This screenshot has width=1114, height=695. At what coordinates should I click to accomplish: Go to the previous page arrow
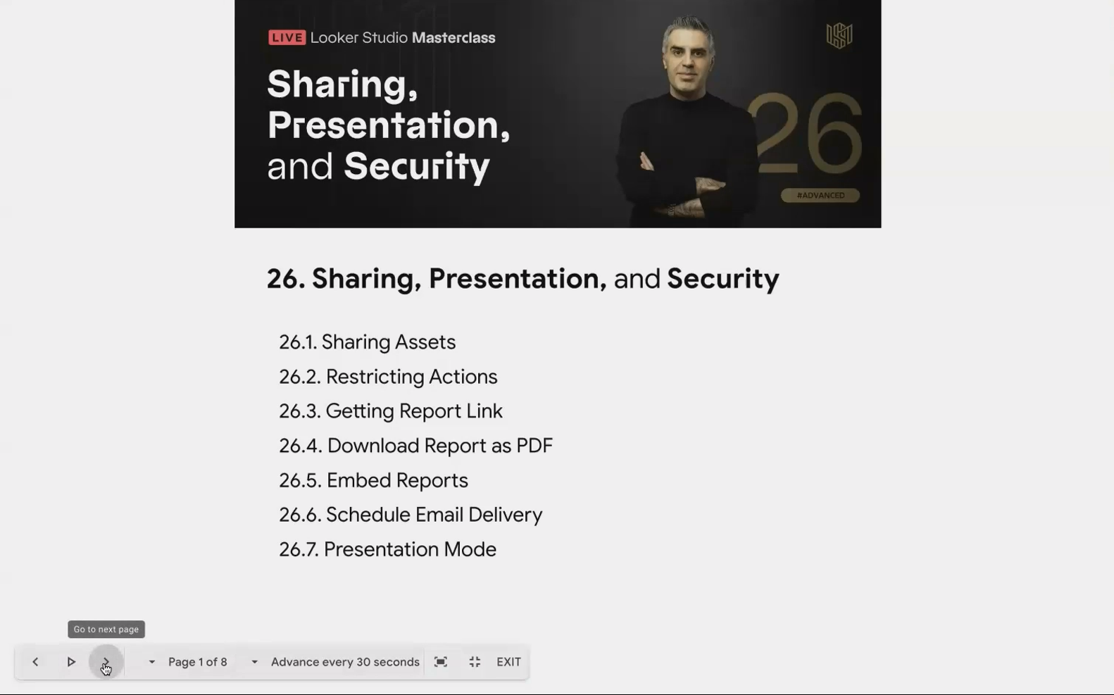35,662
